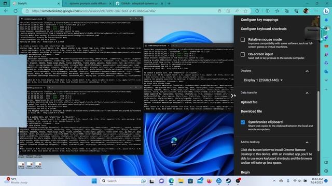Open File Explorer from the taskbar
332x186 pixels.
[x=181, y=181]
